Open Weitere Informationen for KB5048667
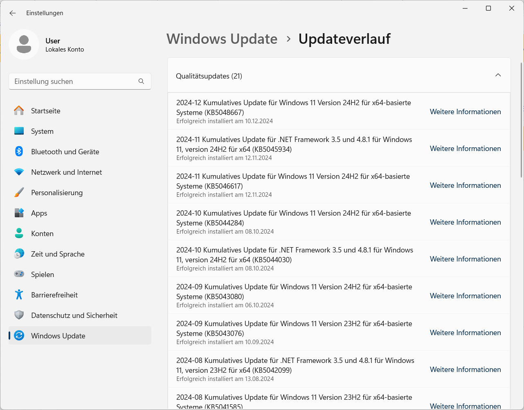This screenshot has height=410, width=524. pos(465,112)
